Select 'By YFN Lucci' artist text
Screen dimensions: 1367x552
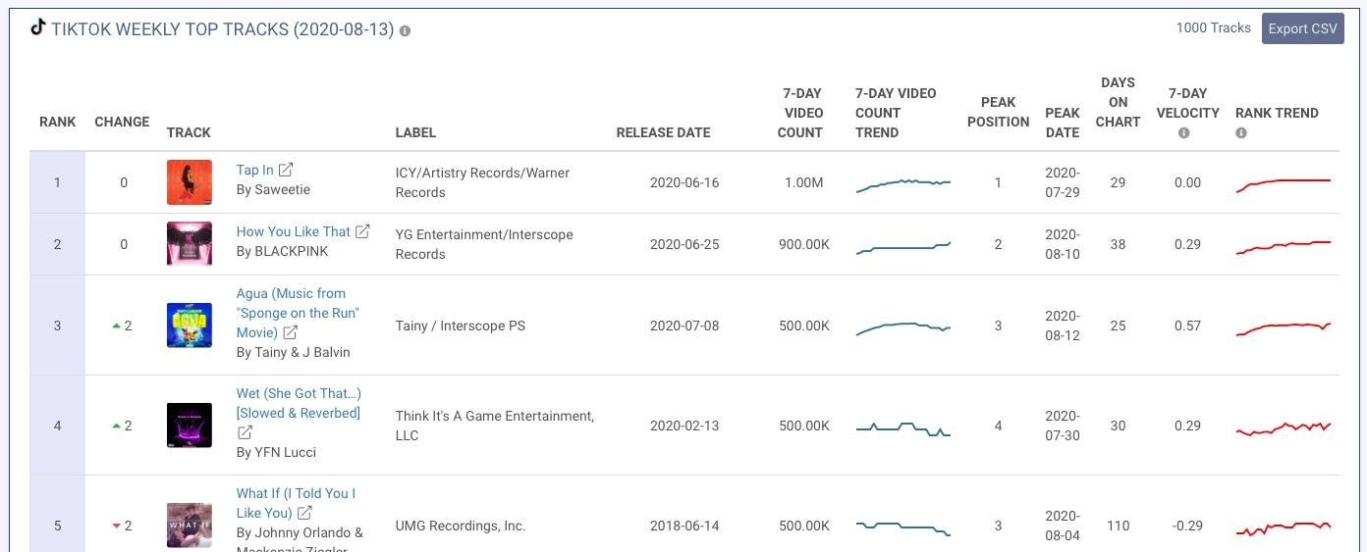click(x=276, y=452)
